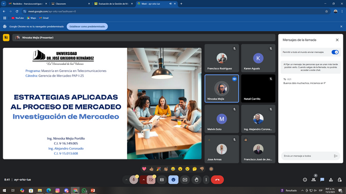Open WhatsApp from the taskbar

pyautogui.click(x=84, y=190)
